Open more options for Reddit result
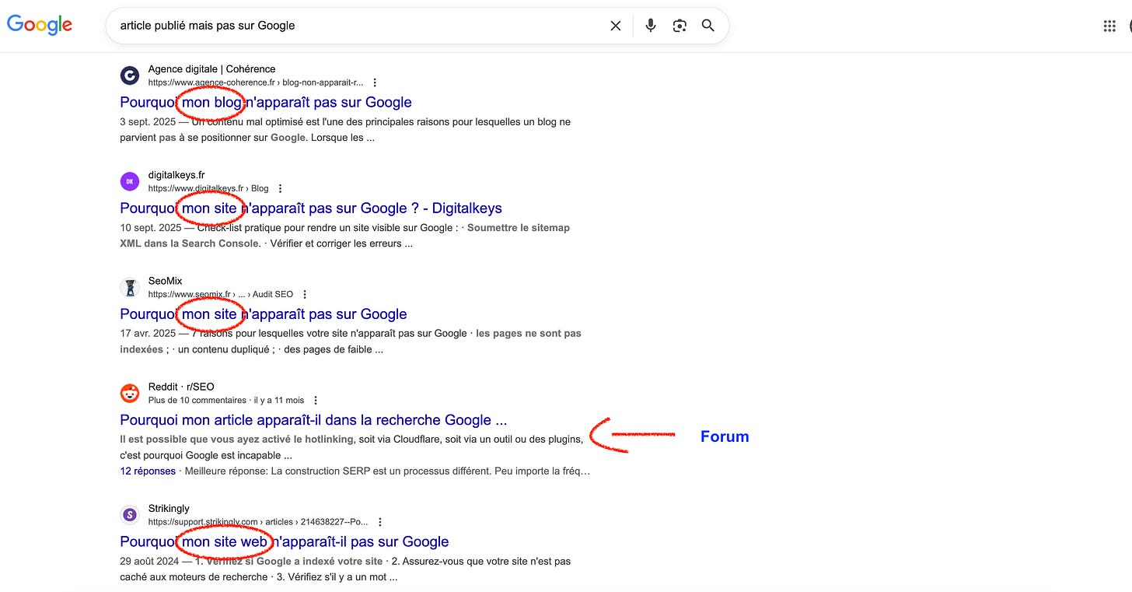The image size is (1132, 592). point(316,400)
